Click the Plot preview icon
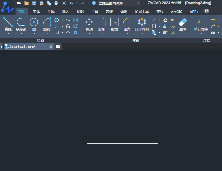Viewport: 222px width, 171px height. tap(64, 3)
